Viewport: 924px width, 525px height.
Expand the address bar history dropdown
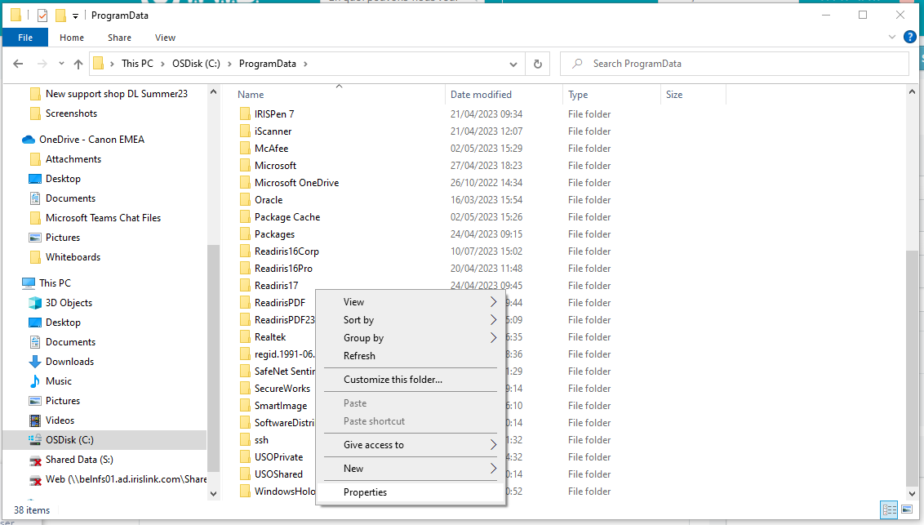click(513, 64)
